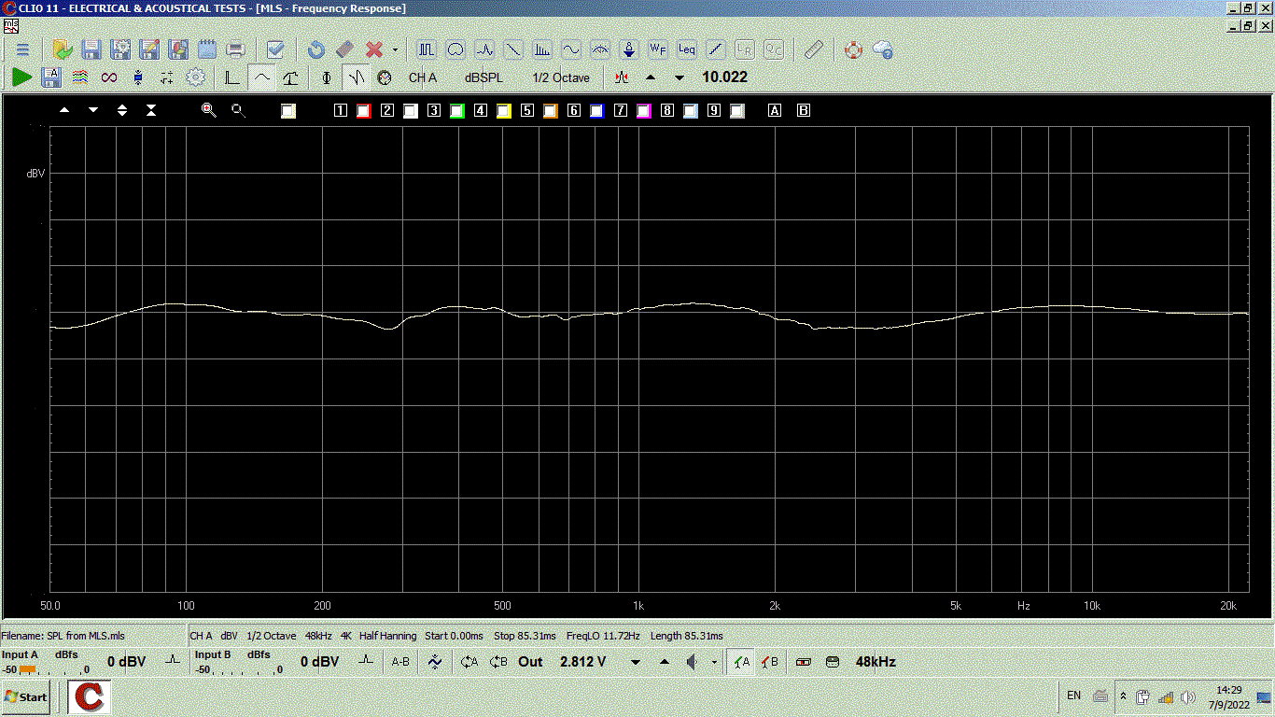Shift curve down with white down triangle
Viewport: 1275px width, 717px height.
(x=93, y=110)
